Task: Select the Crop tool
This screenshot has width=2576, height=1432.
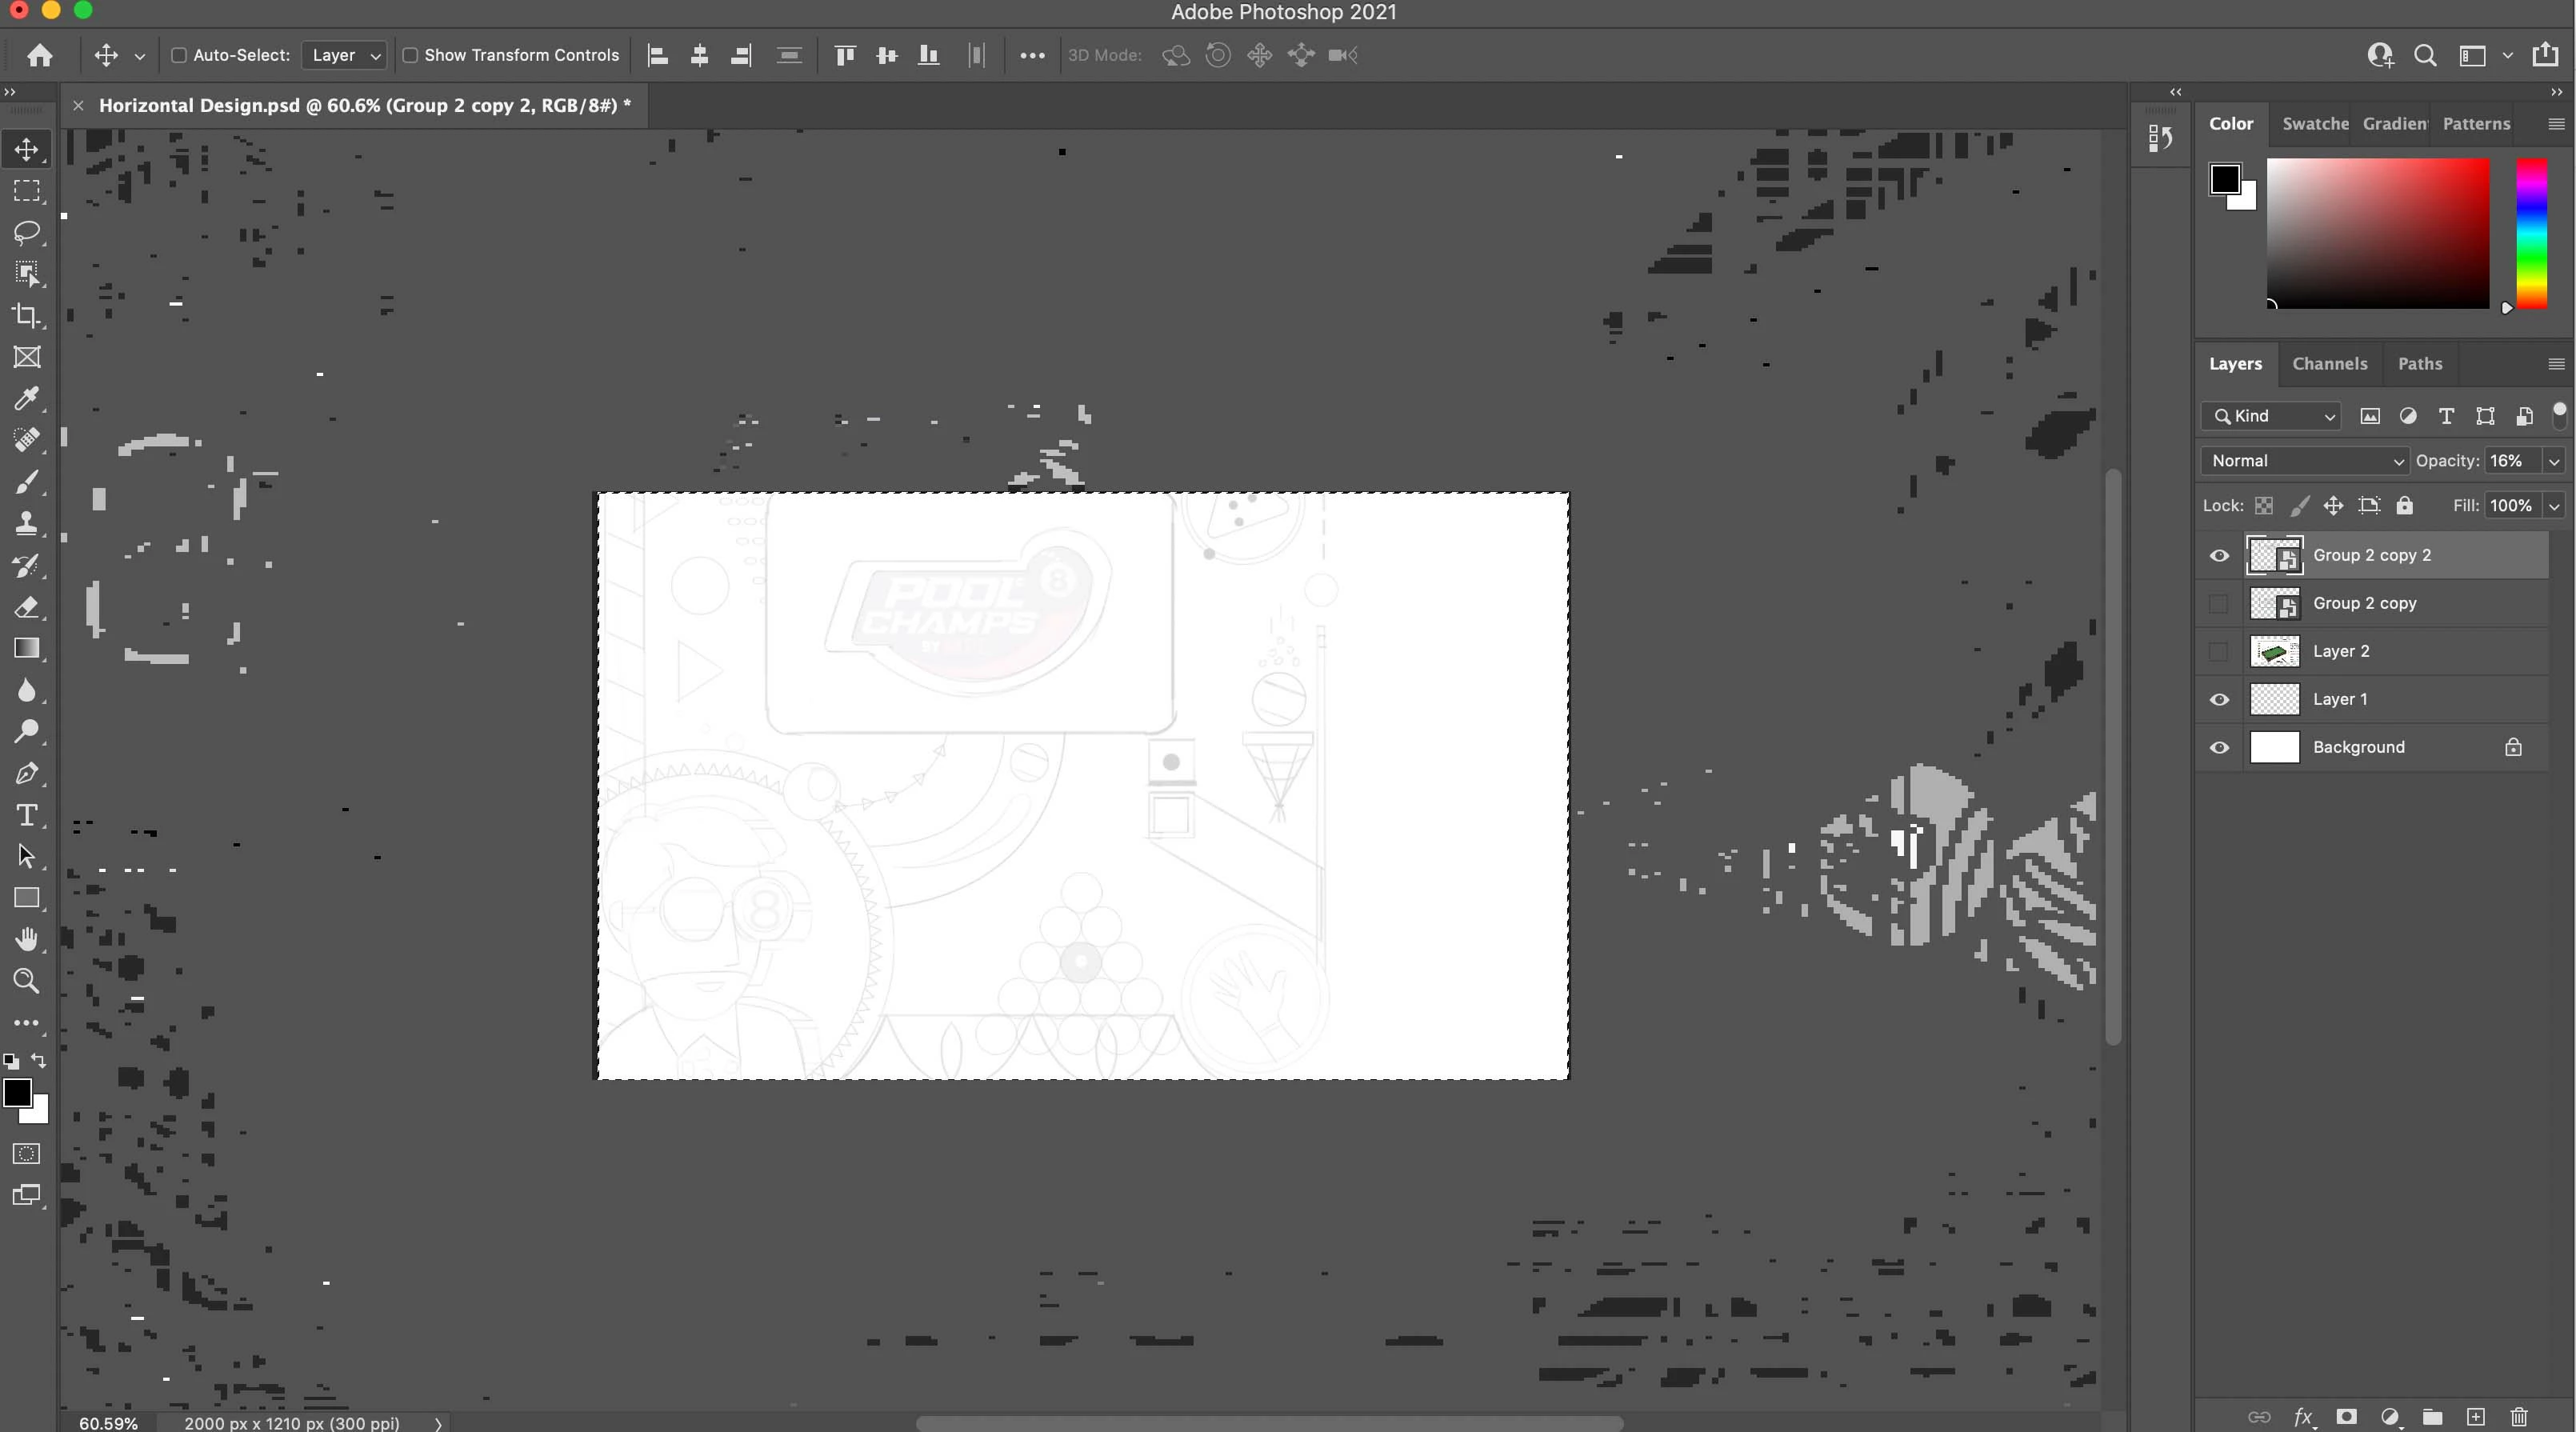Action: pyautogui.click(x=27, y=316)
